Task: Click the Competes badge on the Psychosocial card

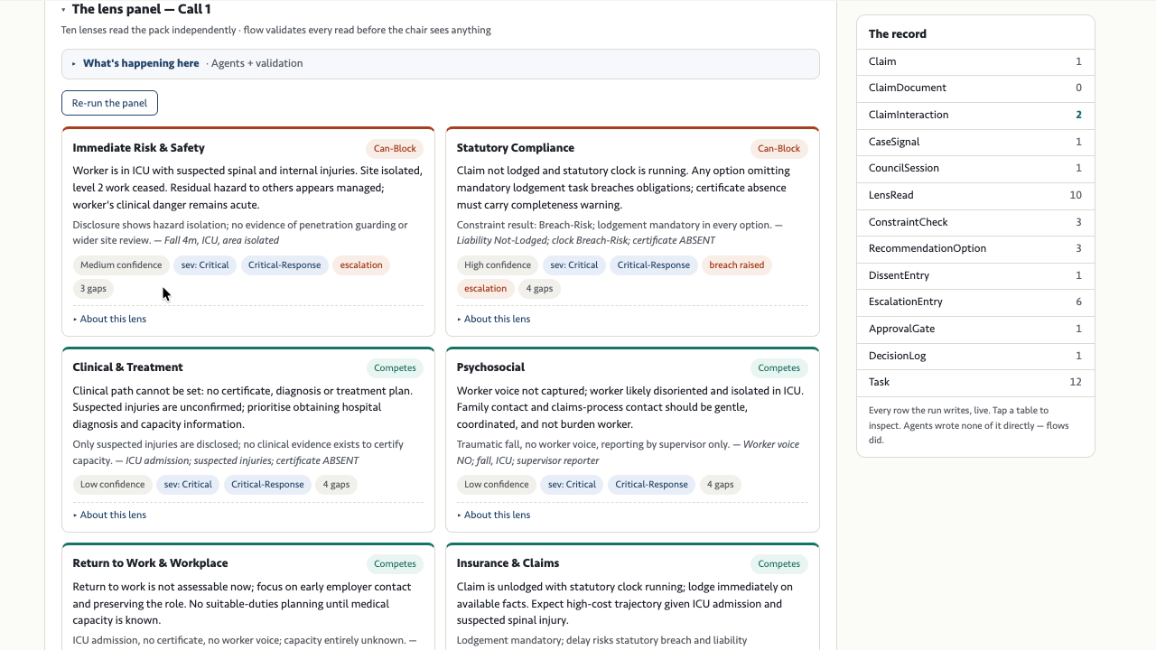Action: tap(778, 368)
